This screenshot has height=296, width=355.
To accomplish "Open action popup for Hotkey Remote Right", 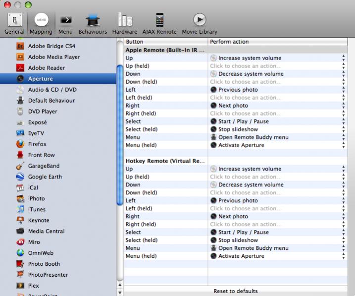I will pyautogui.click(x=344, y=217).
